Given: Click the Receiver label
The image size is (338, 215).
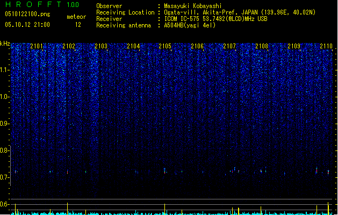Looking at the screenshot, I should tap(109, 19).
